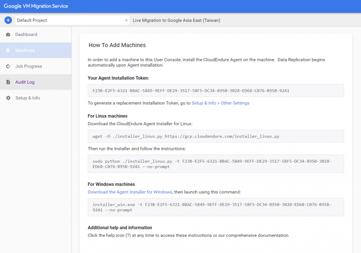The image size is (361, 253).
Task: Click the Agent Installation Token code box
Action: [x=215, y=91]
